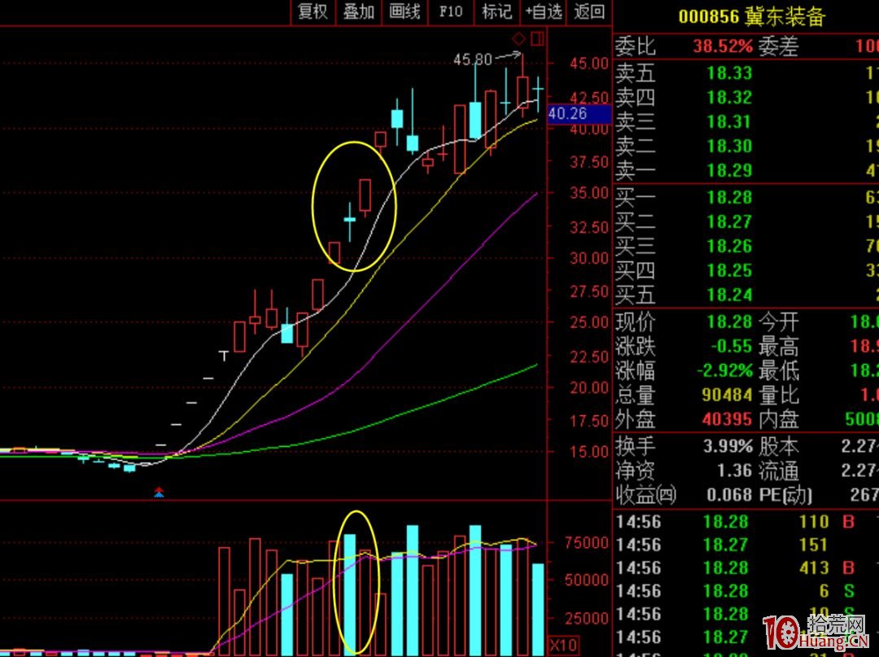
Task: Click the 量比 label
Action: pyautogui.click(x=778, y=395)
